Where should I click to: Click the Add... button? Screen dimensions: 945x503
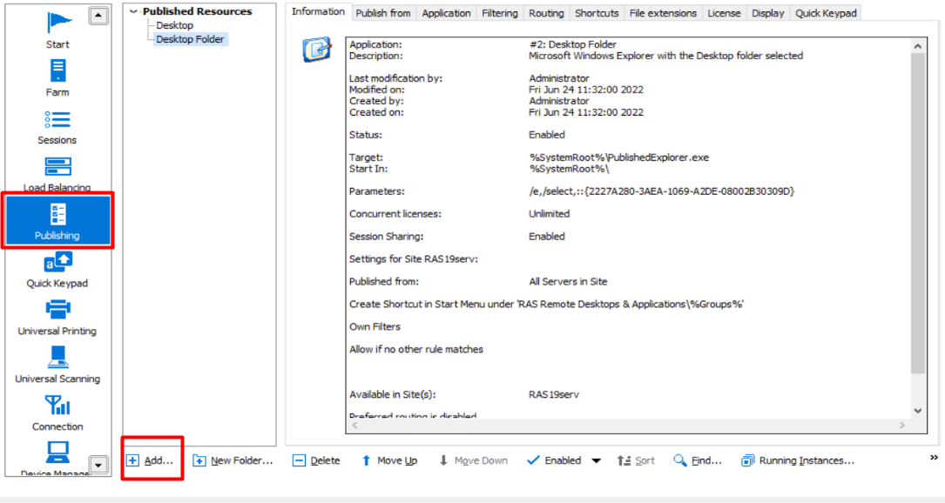point(151,460)
